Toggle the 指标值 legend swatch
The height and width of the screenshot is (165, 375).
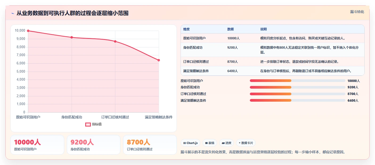coord(88,124)
